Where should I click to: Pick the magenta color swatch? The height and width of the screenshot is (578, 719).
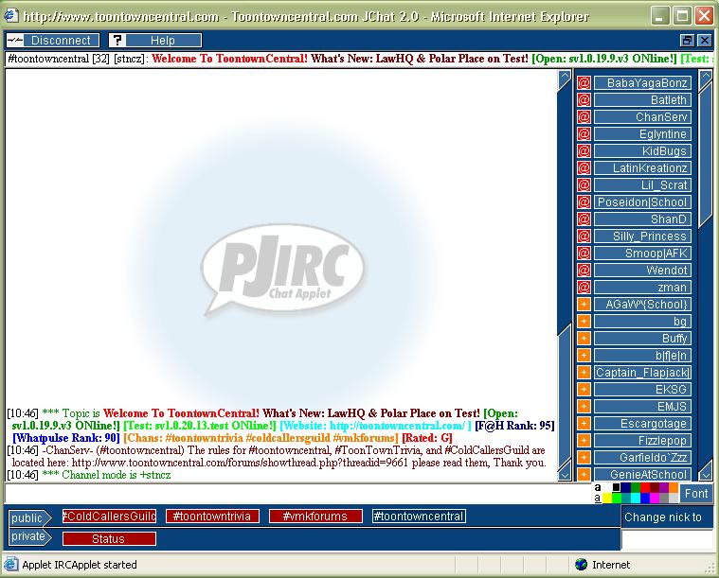tap(655, 498)
